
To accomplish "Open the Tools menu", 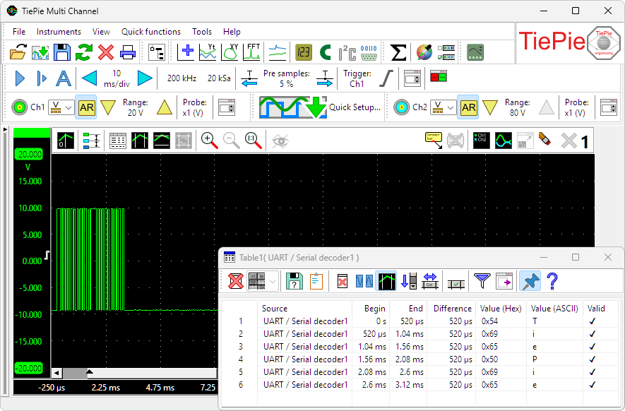I will click(202, 32).
